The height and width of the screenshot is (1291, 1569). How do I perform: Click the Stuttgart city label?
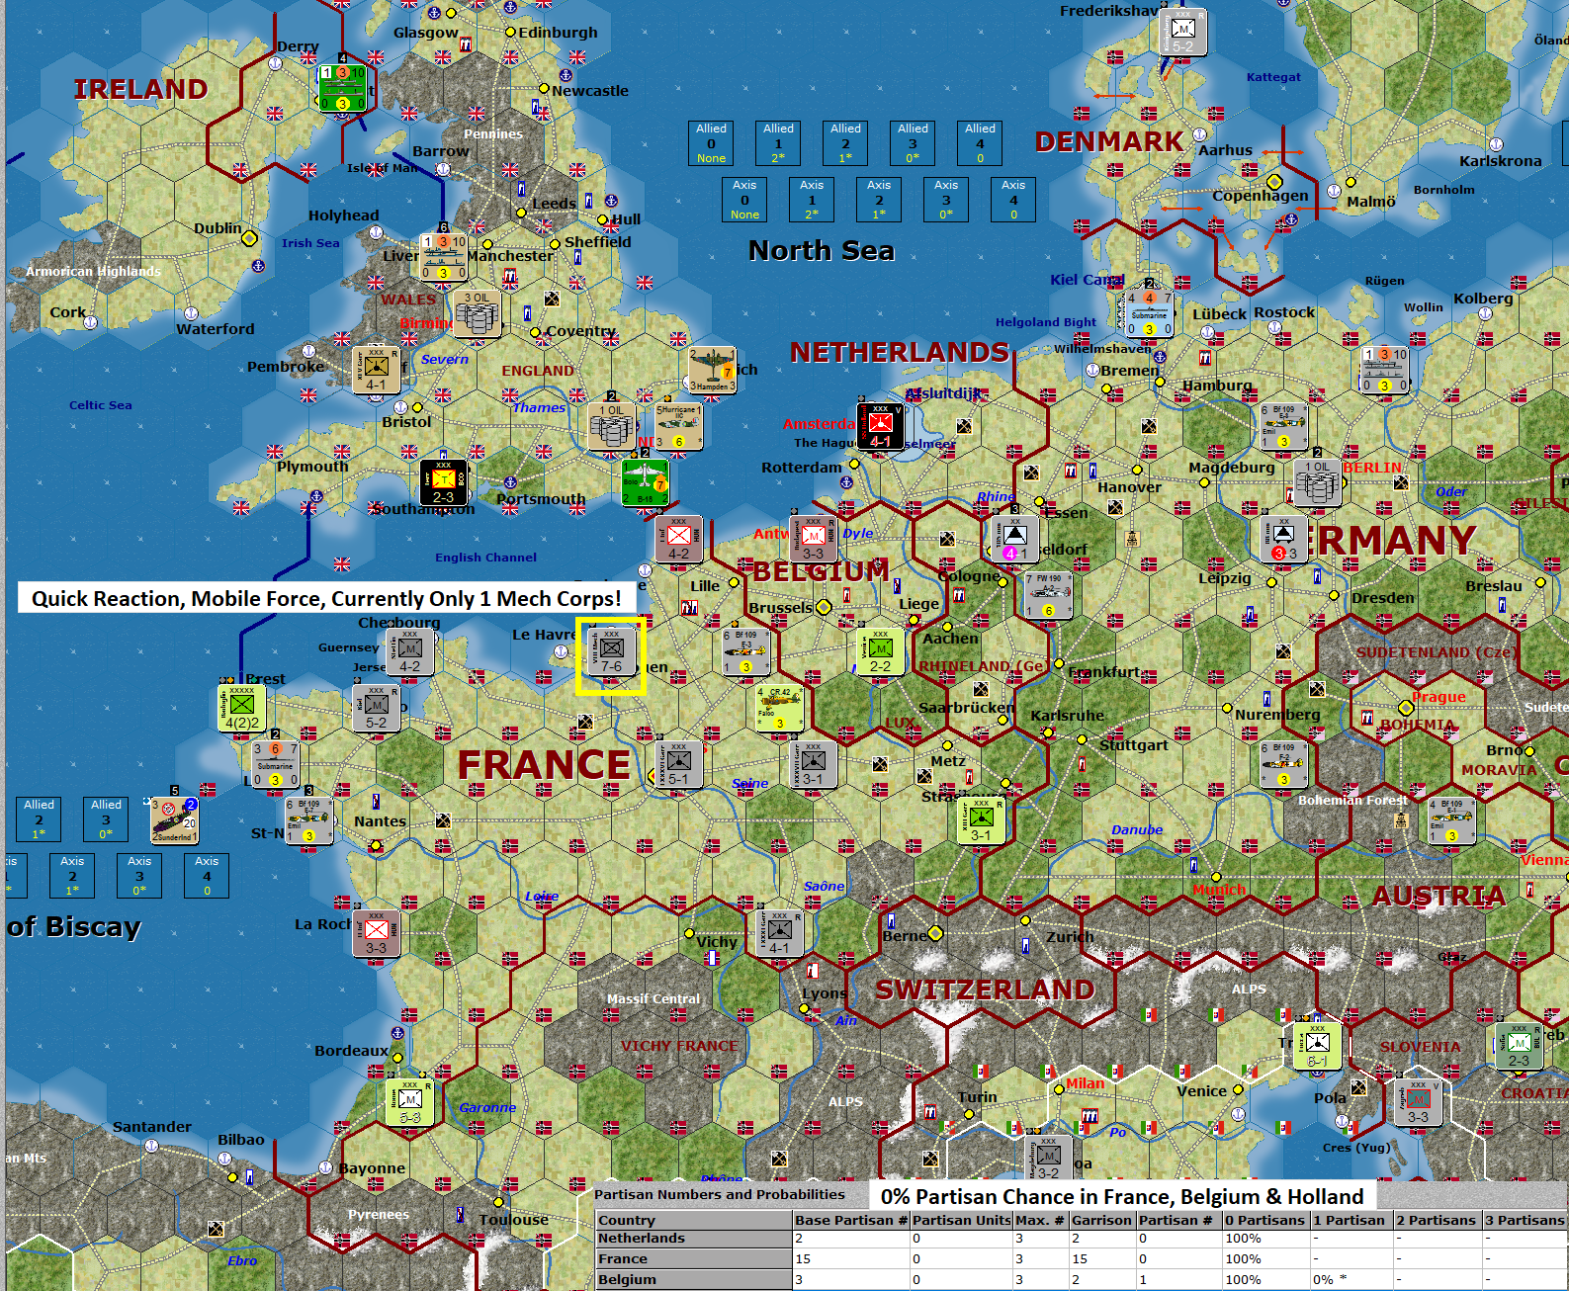point(1133,744)
